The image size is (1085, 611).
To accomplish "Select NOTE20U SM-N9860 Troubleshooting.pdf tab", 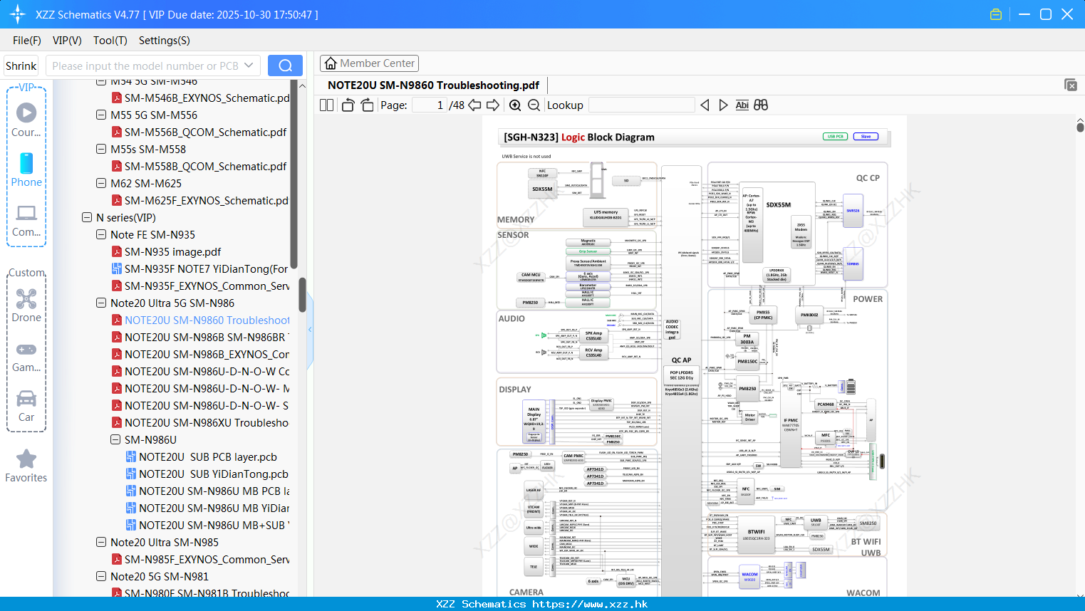I will (433, 85).
